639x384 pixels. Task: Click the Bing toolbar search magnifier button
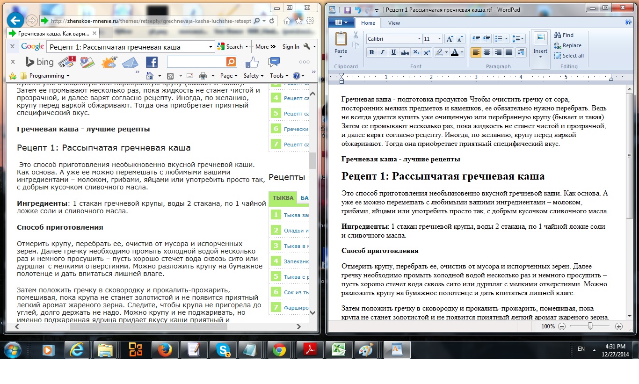pyautogui.click(x=231, y=62)
